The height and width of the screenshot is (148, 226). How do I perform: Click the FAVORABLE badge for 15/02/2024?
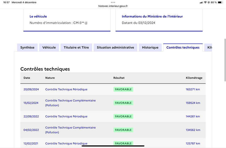point(123,103)
